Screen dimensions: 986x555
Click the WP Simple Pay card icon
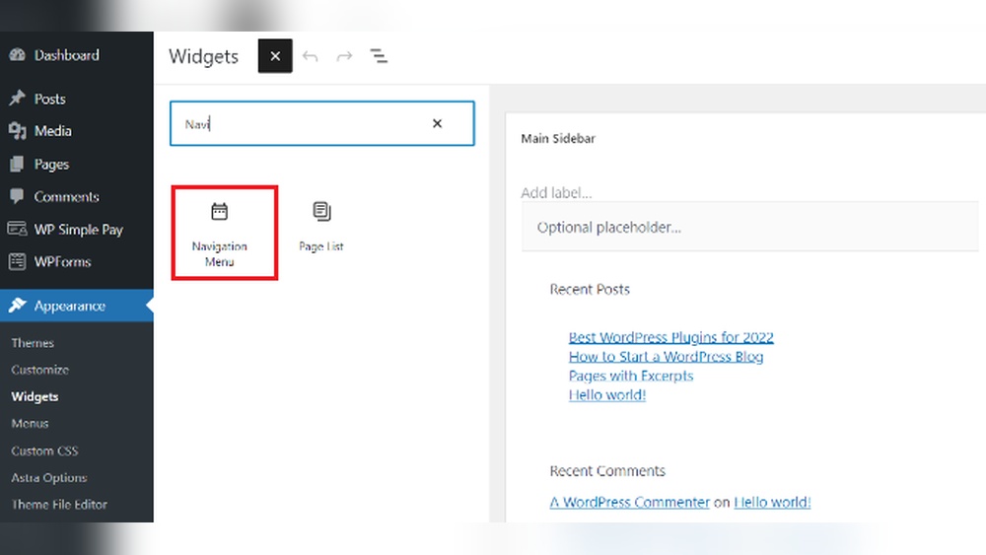17,229
